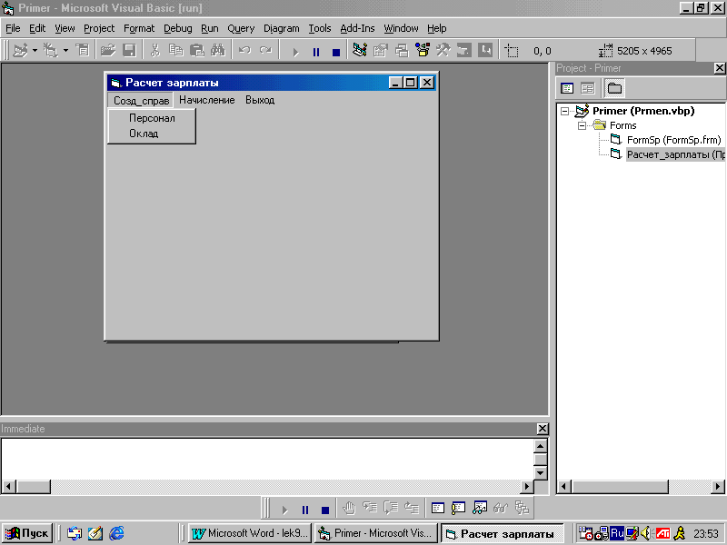Click the Quick Watch glasses icon
This screenshot has height=545, width=727.
[x=501, y=509]
